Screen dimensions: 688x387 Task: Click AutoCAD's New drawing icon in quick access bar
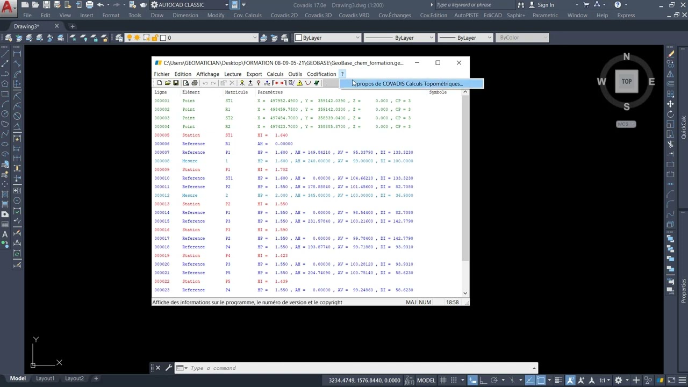coord(25,5)
